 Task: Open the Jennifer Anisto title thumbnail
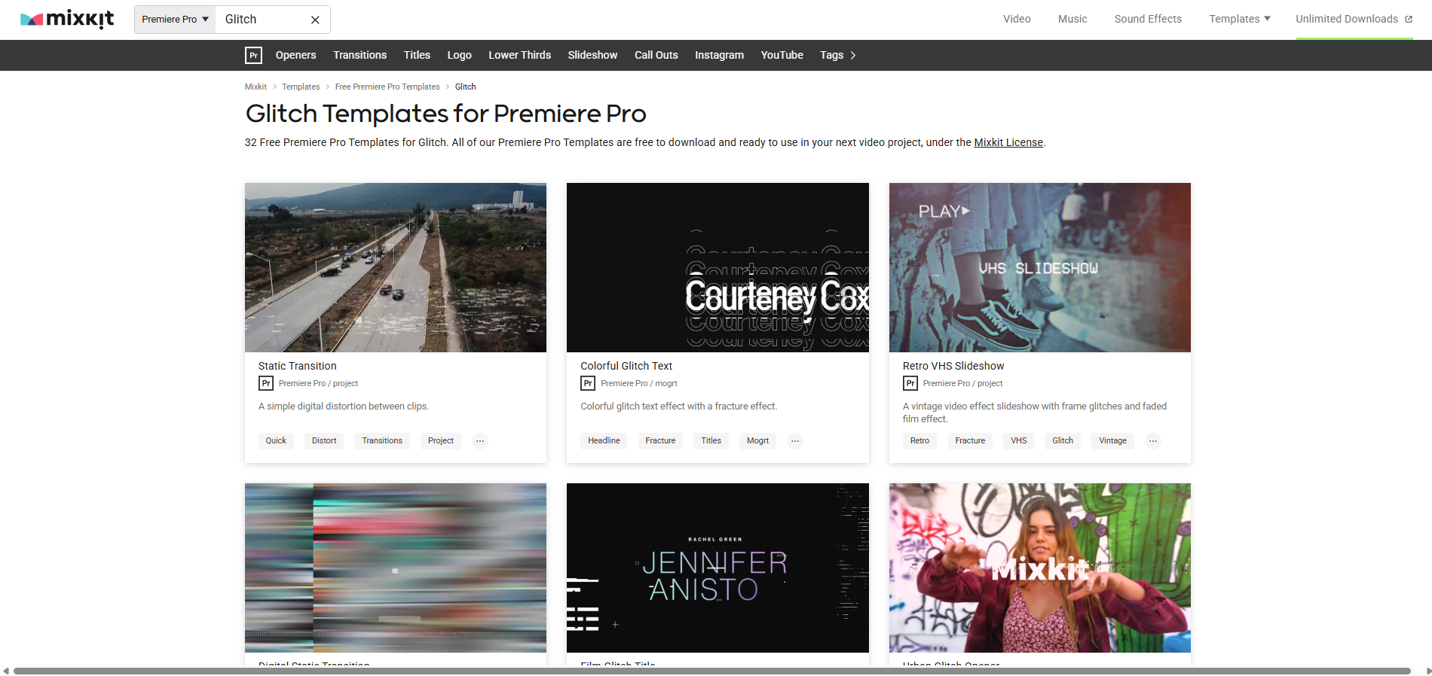718,568
